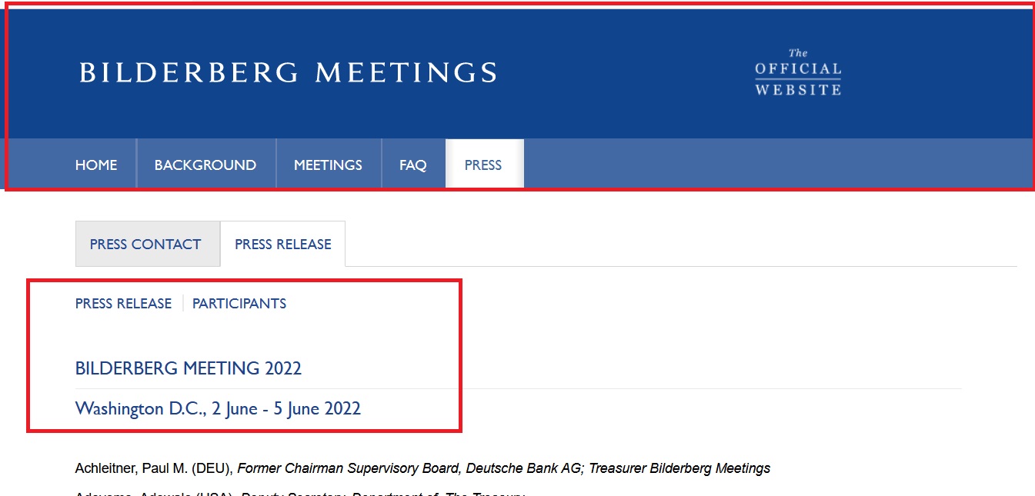
Task: Go to the Home navigation item
Action: (x=96, y=165)
